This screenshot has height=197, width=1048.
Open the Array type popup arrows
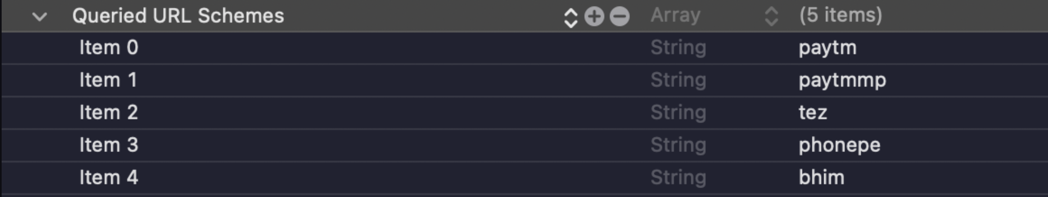coord(771,16)
